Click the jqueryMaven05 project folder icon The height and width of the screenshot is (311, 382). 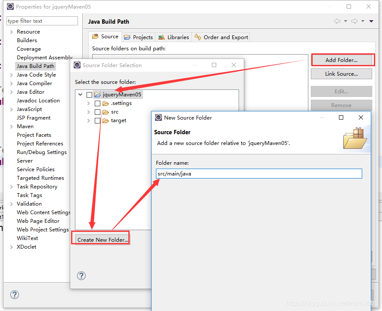(x=97, y=95)
